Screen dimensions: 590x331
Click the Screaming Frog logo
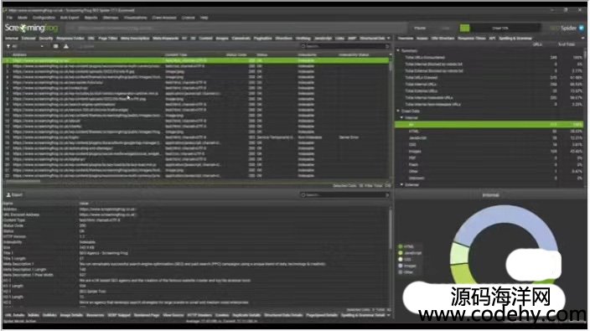32,28
